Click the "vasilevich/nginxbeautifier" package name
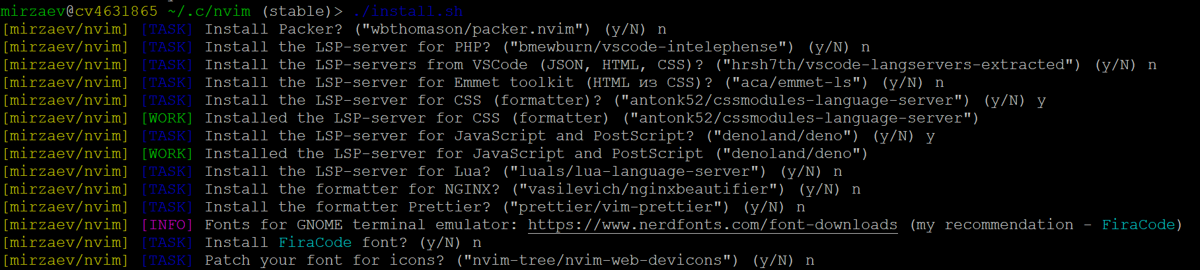The image size is (1200, 270). point(648,190)
